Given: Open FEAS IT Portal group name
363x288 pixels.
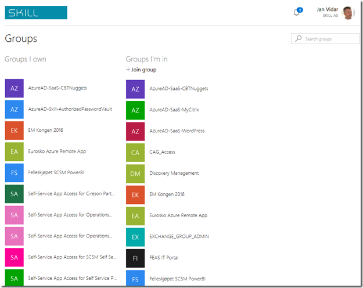Looking at the screenshot, I should coord(164,257).
